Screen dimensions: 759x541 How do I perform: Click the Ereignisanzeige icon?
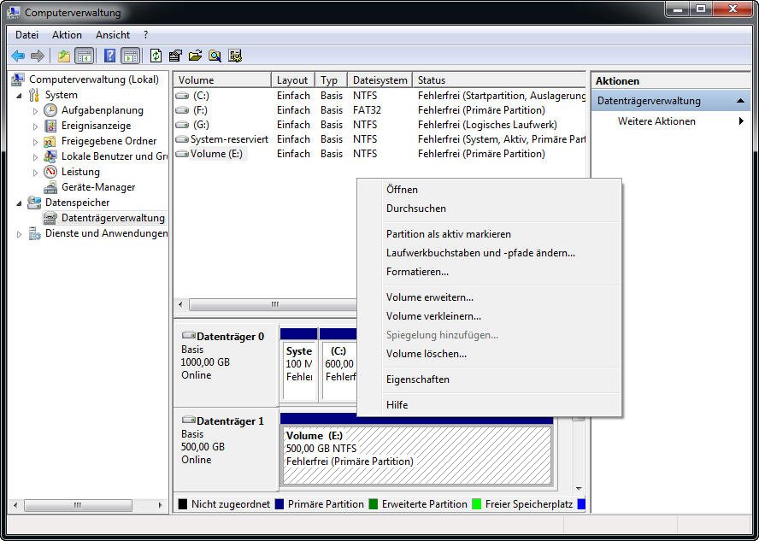pos(50,126)
